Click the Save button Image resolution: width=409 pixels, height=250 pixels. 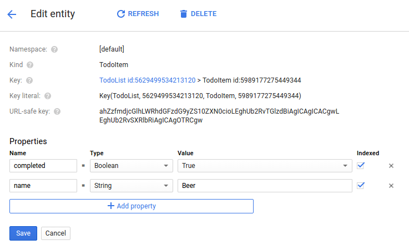23,233
